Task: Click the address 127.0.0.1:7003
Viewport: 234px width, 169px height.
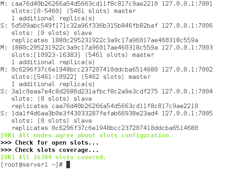Action: (187, 48)
